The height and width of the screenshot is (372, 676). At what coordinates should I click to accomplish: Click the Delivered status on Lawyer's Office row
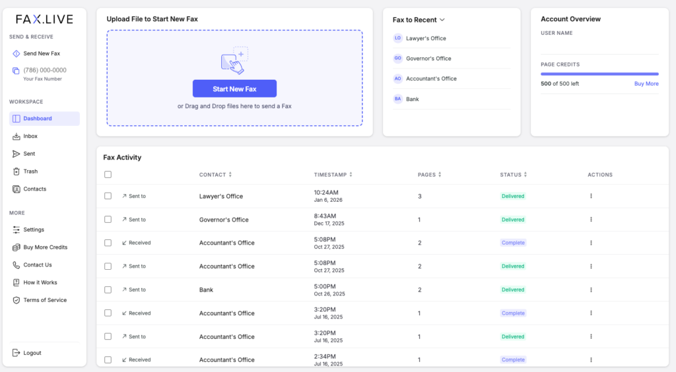pos(512,196)
